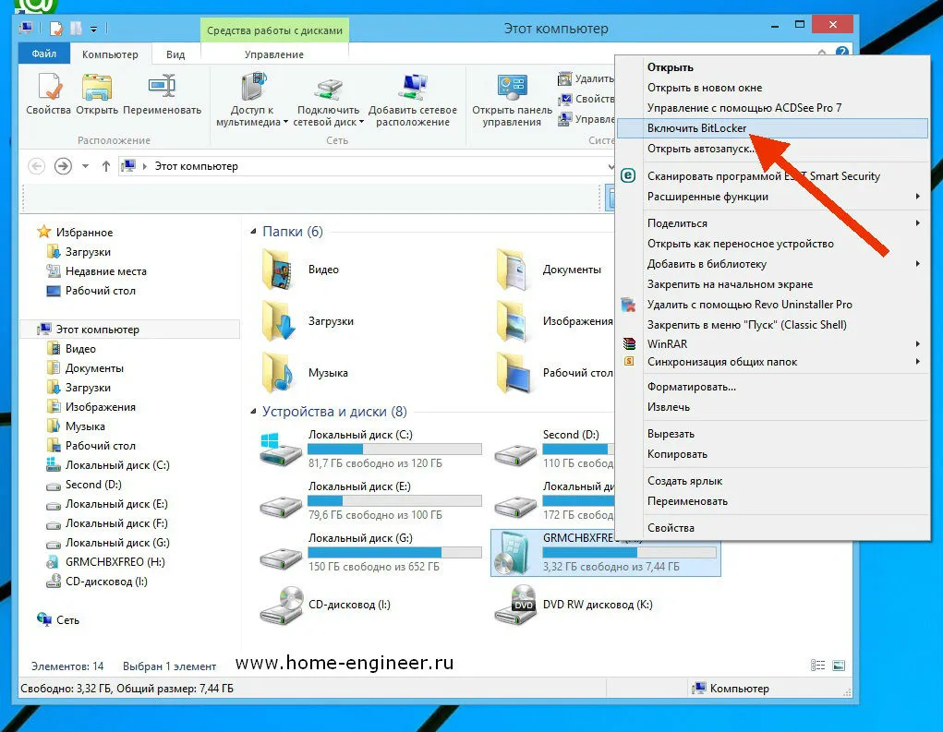The width and height of the screenshot is (943, 732).
Task: Click the Up one level arrow
Action: coord(106,166)
